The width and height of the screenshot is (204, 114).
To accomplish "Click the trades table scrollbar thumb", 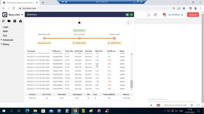I will [x=132, y=84].
